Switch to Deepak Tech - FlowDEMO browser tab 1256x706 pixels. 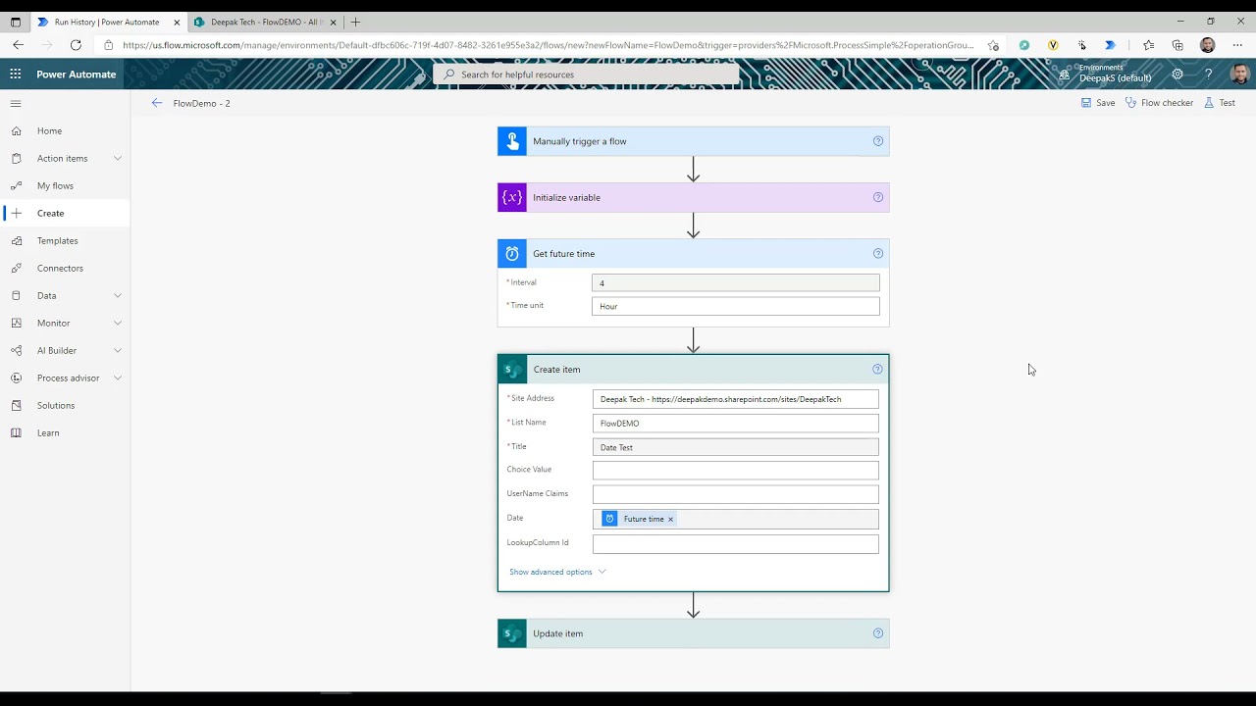coord(263,22)
